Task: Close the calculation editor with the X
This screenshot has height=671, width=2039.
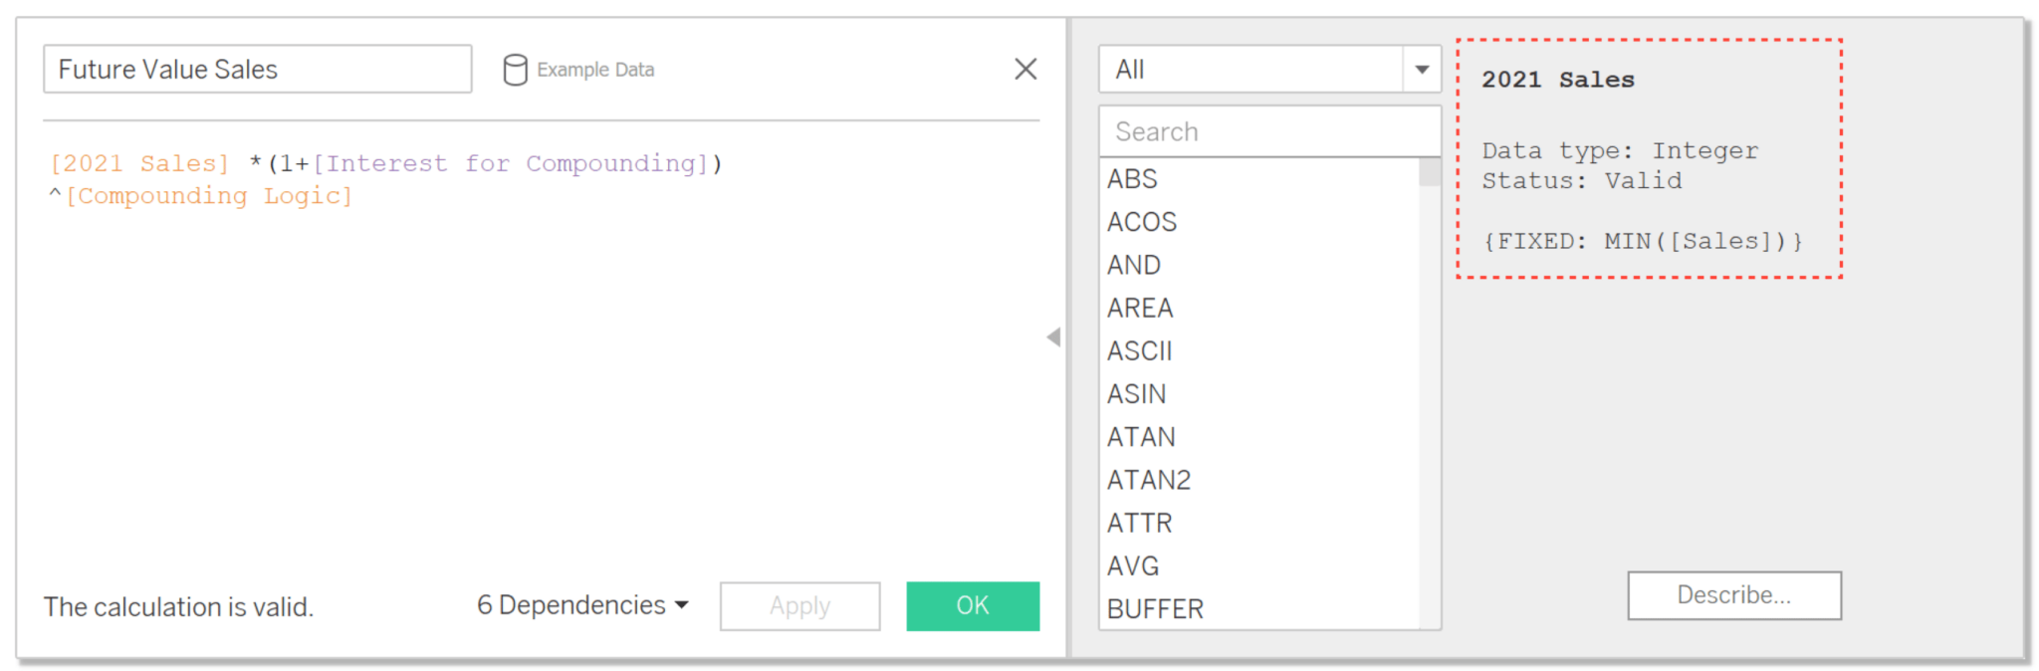Action: tap(1025, 69)
